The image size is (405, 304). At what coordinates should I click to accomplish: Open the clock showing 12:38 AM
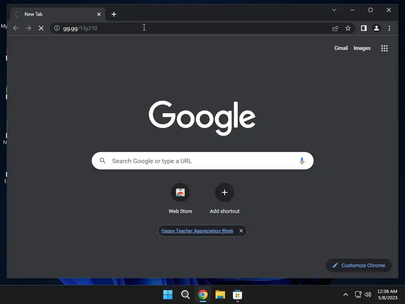(x=387, y=294)
